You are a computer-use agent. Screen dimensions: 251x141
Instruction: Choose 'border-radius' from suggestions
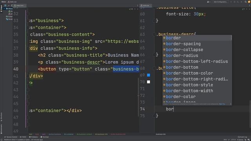[x=197, y=56]
